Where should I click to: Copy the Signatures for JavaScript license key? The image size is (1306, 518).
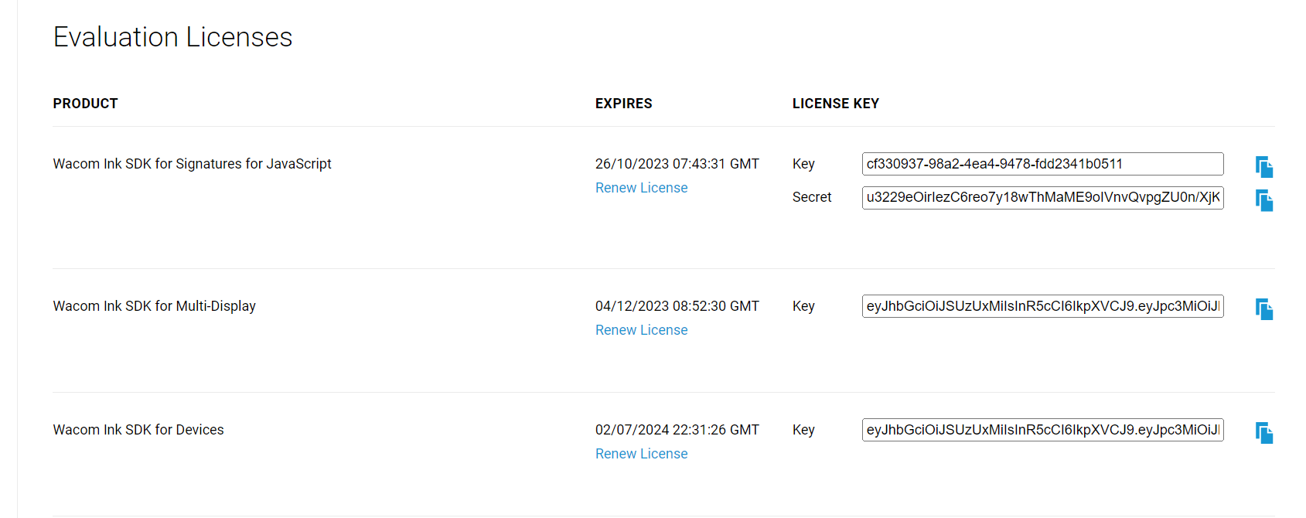[1264, 166]
